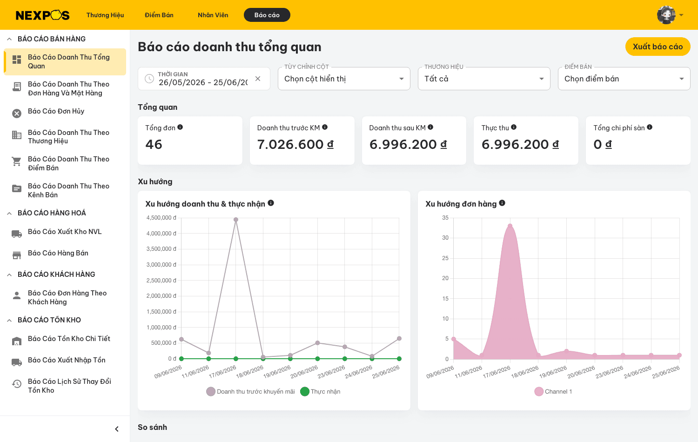Screen dimensions: 698x442
Task: Open the Thương hiệu dropdown
Action: pyautogui.click(x=484, y=79)
